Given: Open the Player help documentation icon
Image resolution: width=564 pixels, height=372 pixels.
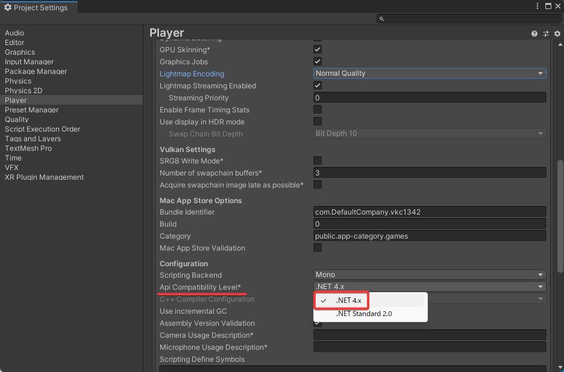Looking at the screenshot, I should pos(534,34).
